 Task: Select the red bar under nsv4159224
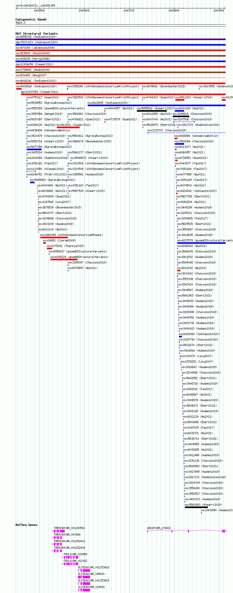pyautogui.click(x=64, y=260)
